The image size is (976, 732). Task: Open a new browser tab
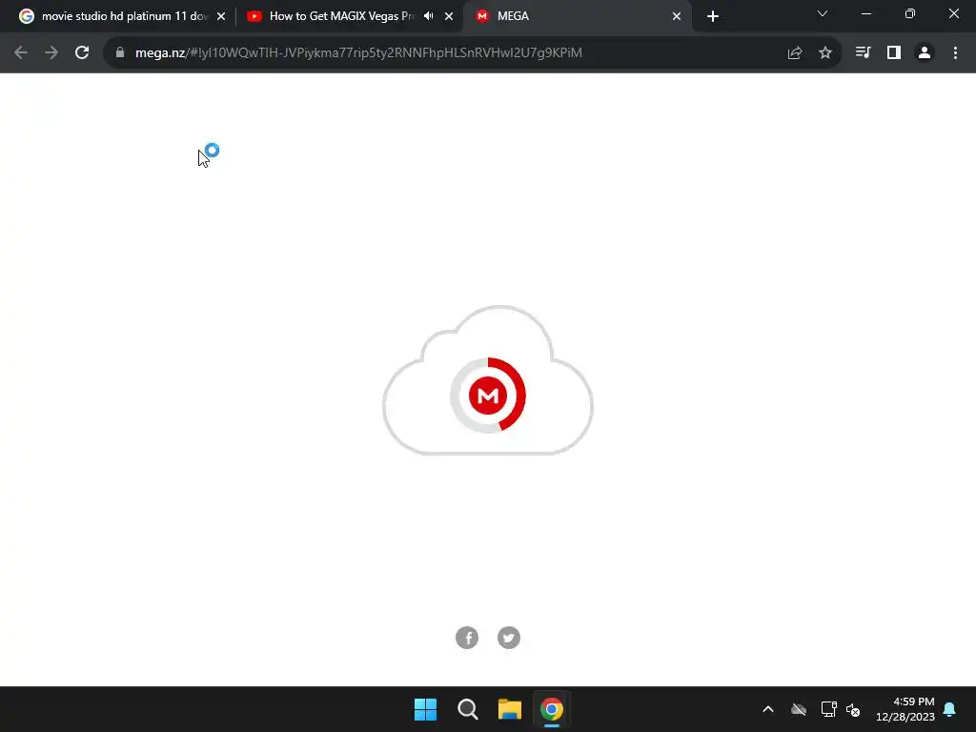click(x=713, y=16)
